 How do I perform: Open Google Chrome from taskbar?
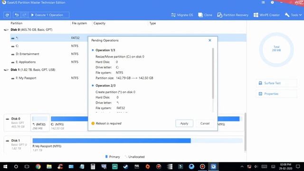pos(38,167)
